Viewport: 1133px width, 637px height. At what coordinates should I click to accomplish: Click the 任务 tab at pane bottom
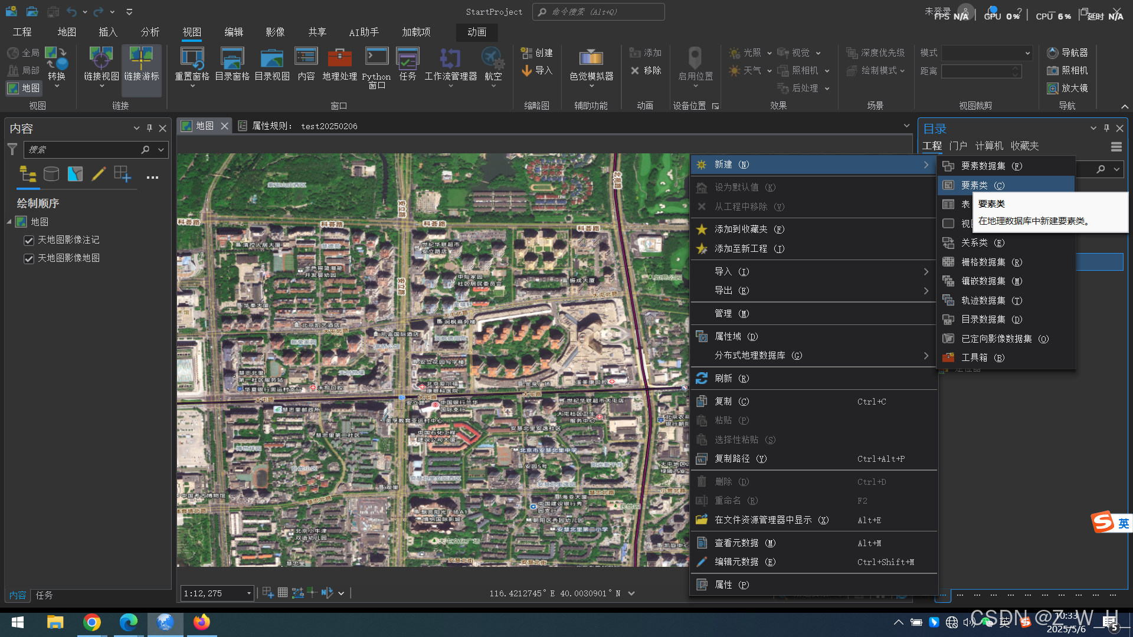tap(44, 595)
